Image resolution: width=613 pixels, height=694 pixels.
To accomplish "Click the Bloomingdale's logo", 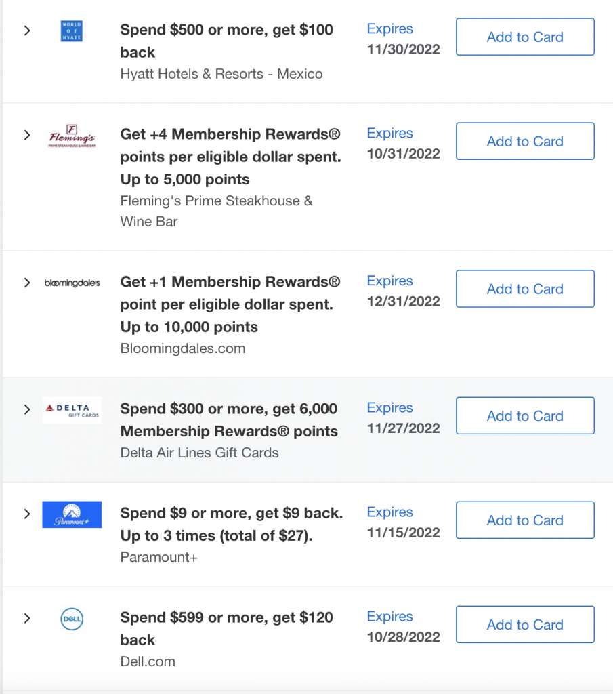I will [71, 283].
